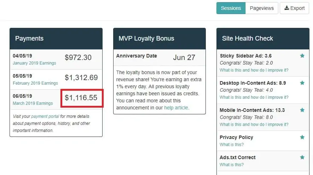
Task: Open February 2019 Earnings details
Action: 35,83
